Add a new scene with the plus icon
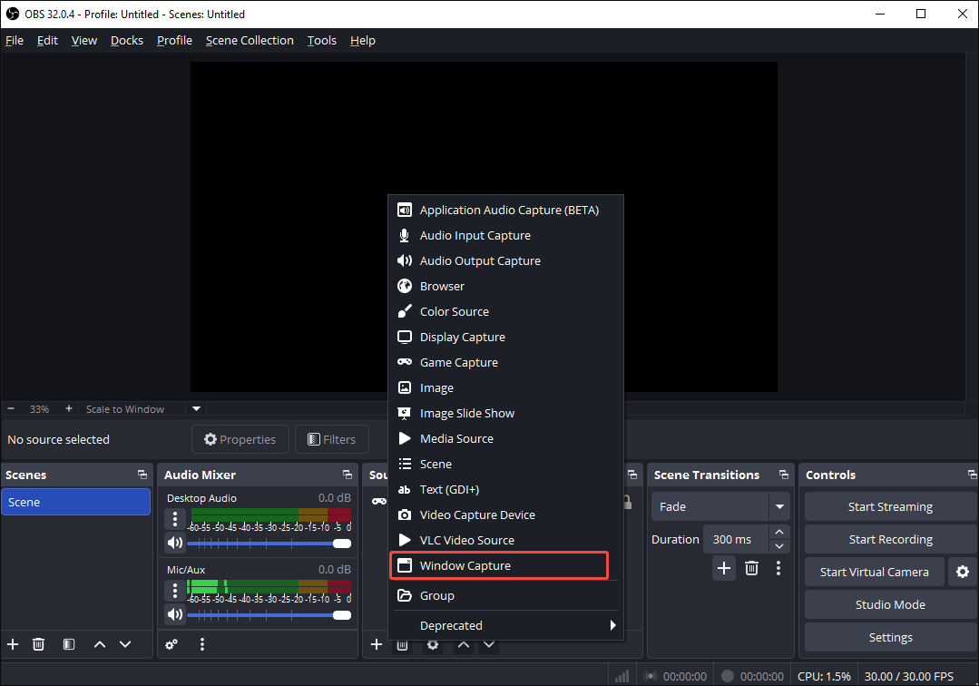The width and height of the screenshot is (979, 686). coord(12,644)
